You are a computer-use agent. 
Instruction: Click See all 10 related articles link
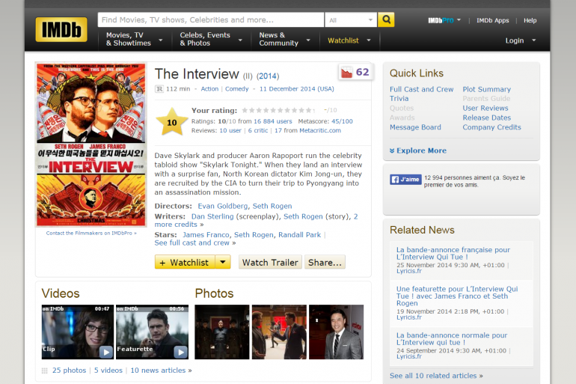(x=433, y=376)
